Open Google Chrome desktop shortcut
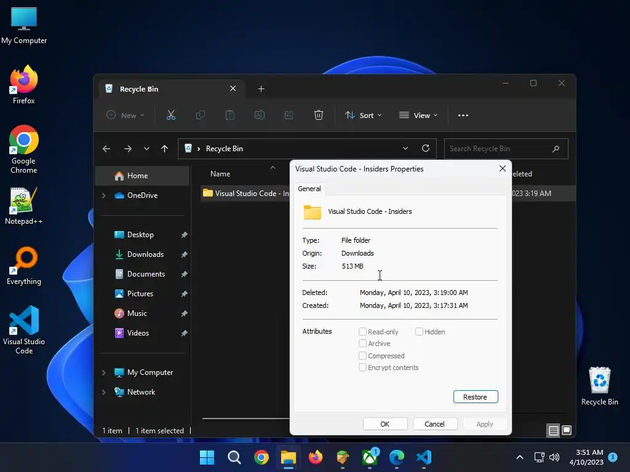The width and height of the screenshot is (630, 472). coord(24,149)
